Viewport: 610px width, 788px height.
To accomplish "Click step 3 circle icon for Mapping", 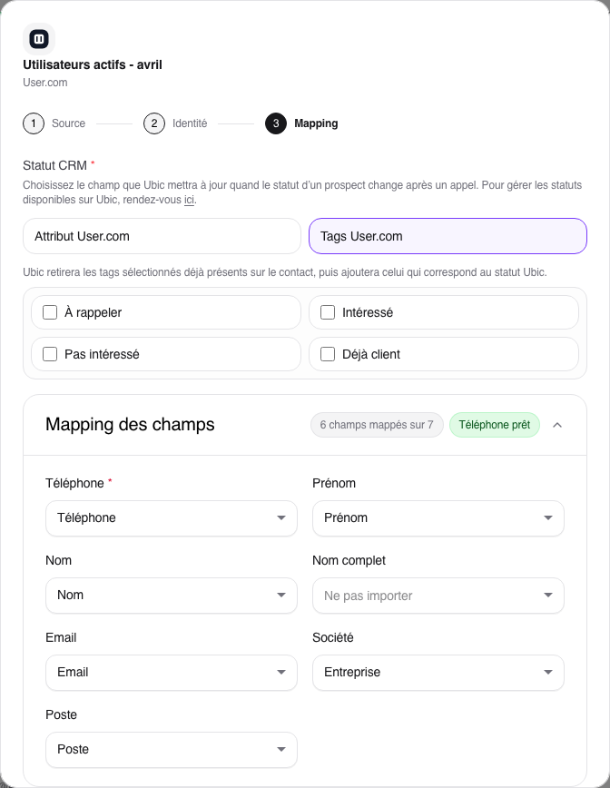I will coord(276,123).
